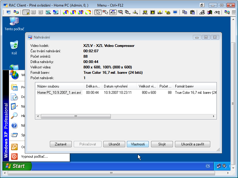
Task: Open the Tento počítač desktop icon
Action: (14, 24)
